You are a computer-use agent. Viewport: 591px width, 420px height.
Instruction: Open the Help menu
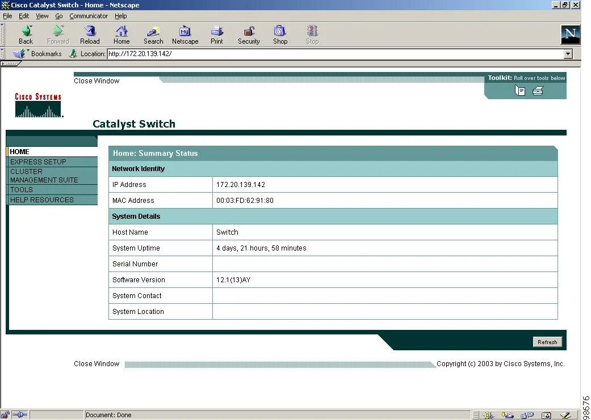click(x=120, y=16)
